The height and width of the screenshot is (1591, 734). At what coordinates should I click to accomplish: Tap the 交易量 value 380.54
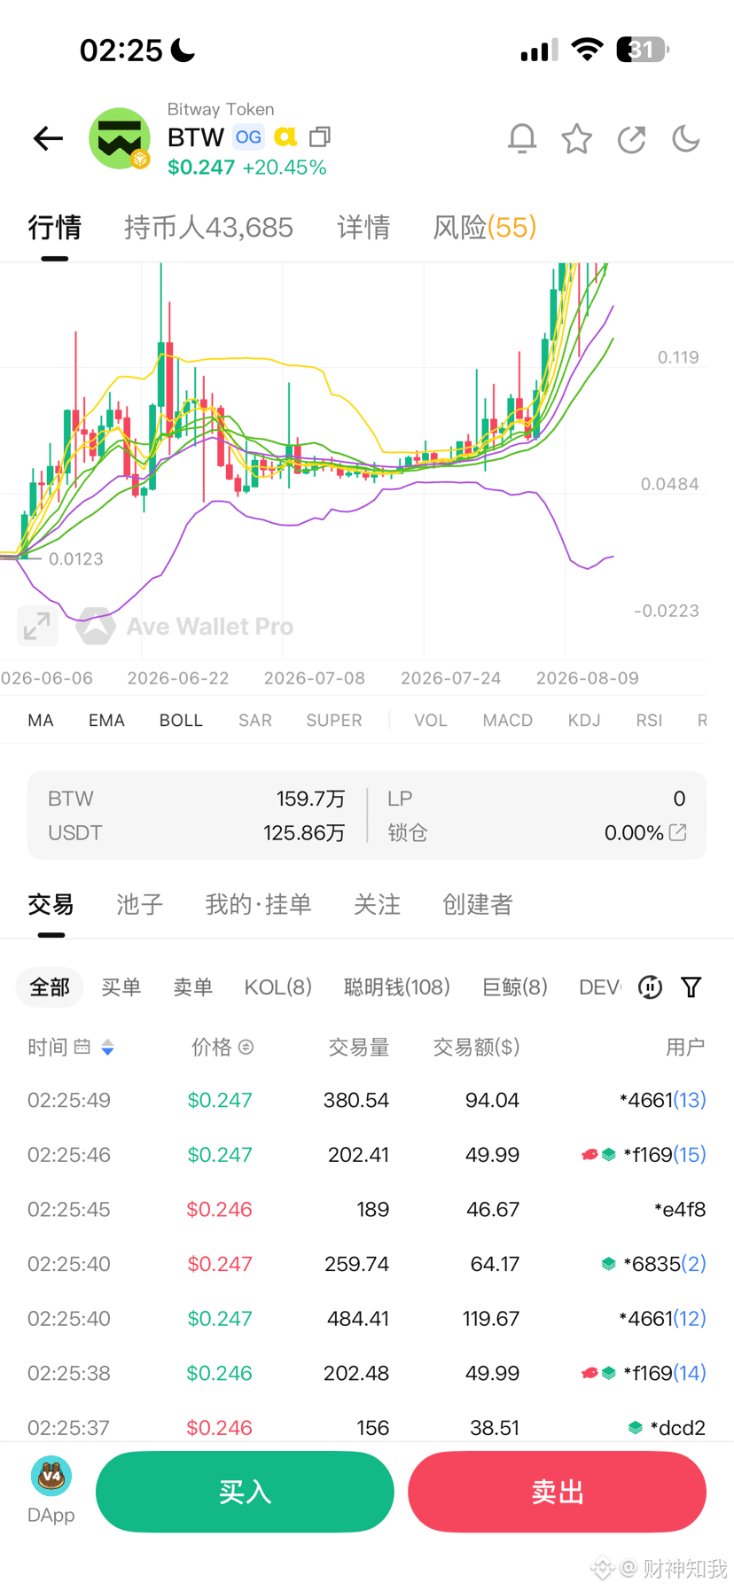(x=356, y=1100)
